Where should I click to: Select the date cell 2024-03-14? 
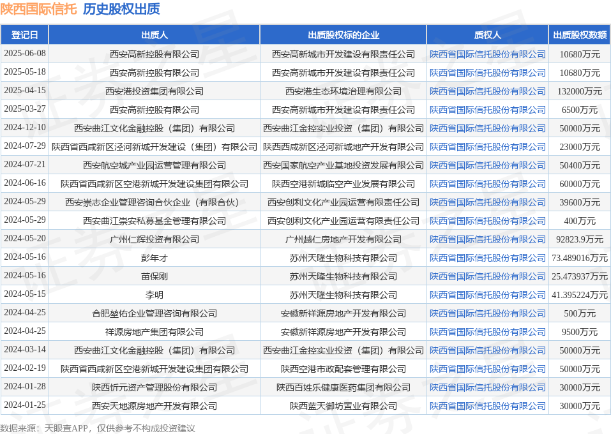(24, 350)
